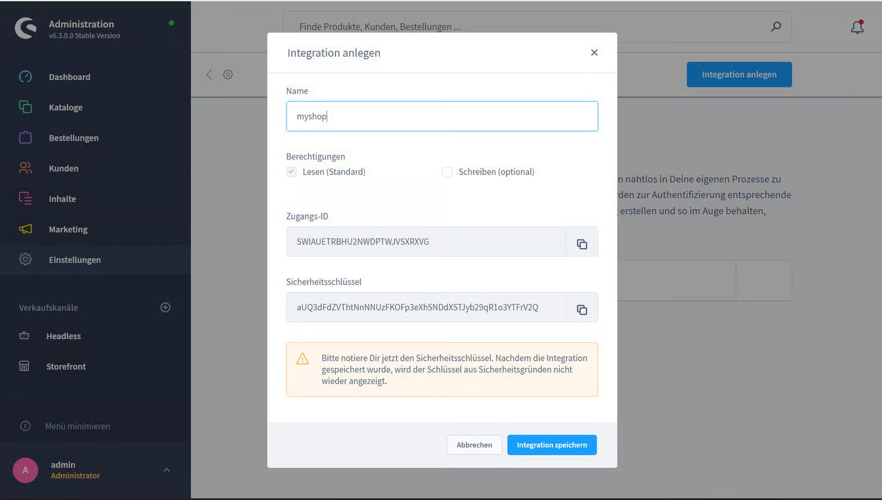Click the Name input field
The width and height of the screenshot is (882, 500).
(442, 116)
